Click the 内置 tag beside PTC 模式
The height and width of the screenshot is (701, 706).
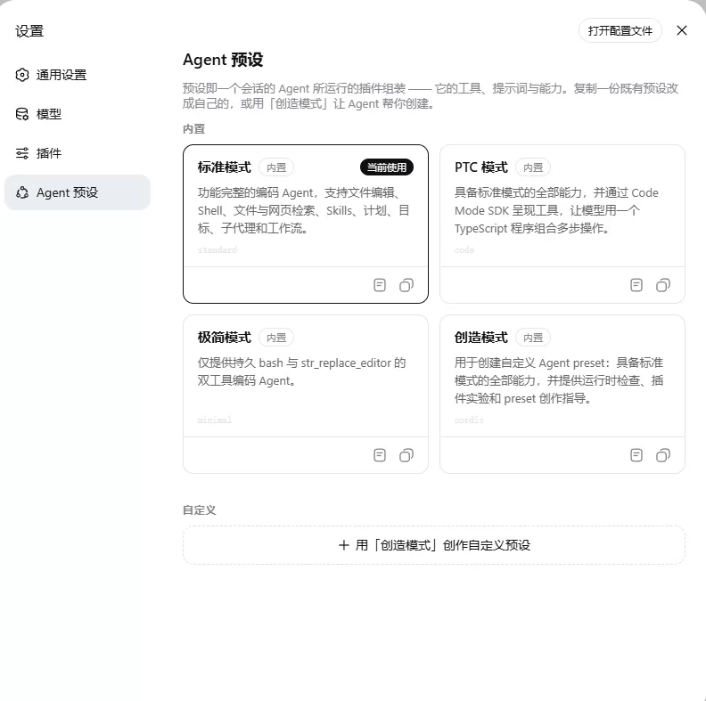point(533,167)
